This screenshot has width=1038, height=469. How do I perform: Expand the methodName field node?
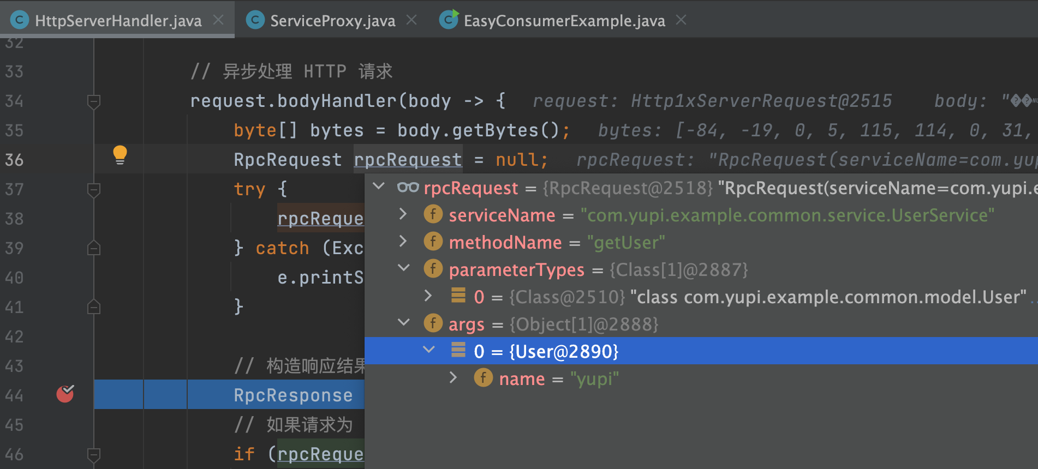(403, 241)
